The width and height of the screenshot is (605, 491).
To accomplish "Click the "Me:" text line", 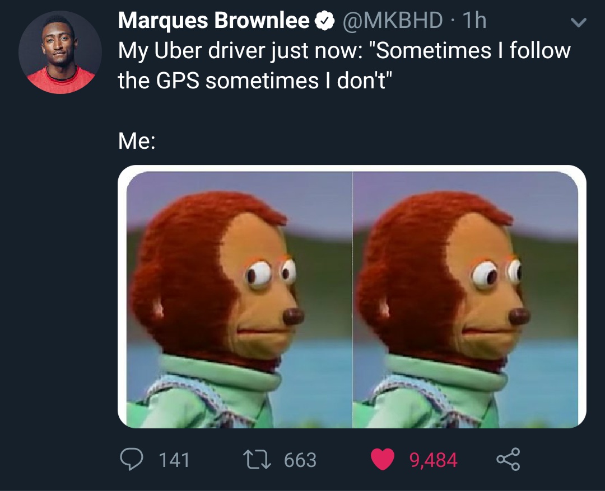I will point(137,141).
